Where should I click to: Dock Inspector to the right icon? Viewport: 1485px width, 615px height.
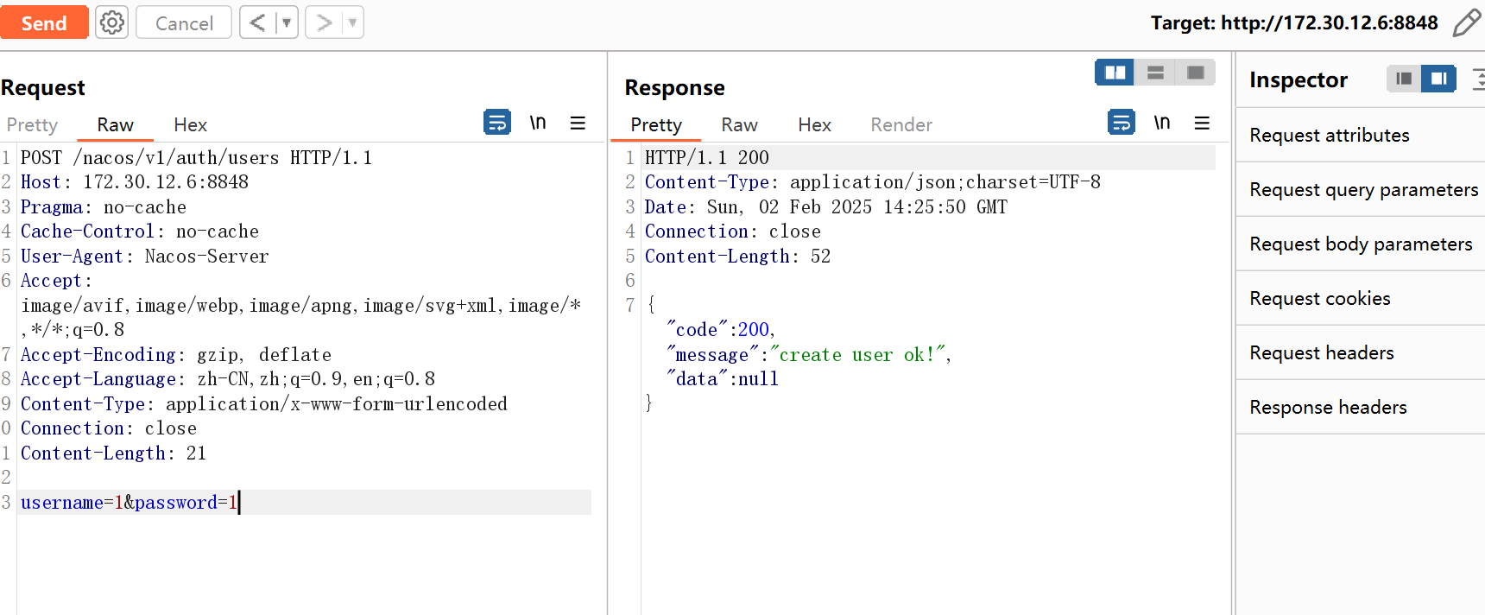click(1438, 79)
